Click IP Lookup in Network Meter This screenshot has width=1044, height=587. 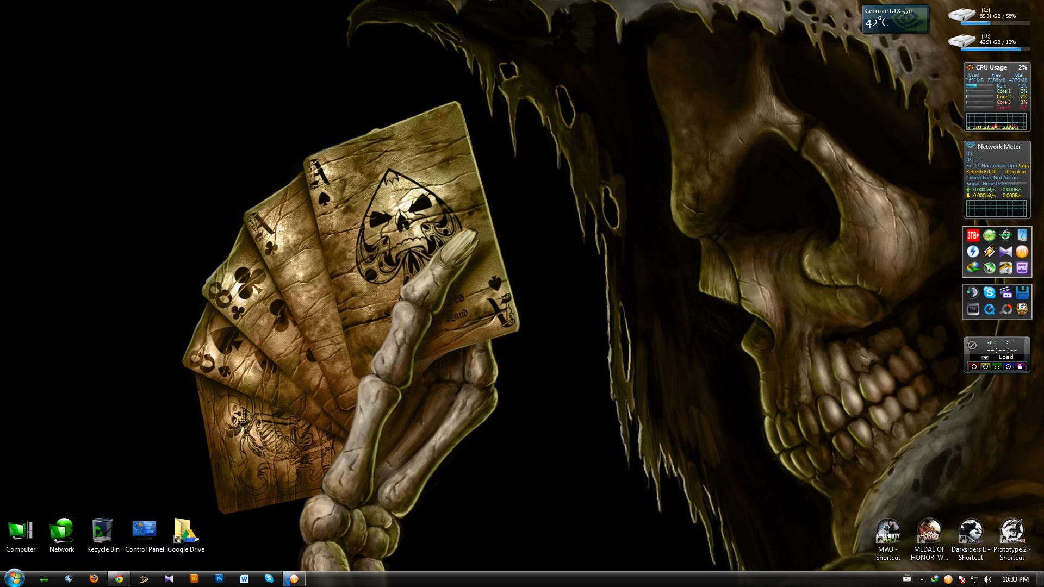[1015, 172]
